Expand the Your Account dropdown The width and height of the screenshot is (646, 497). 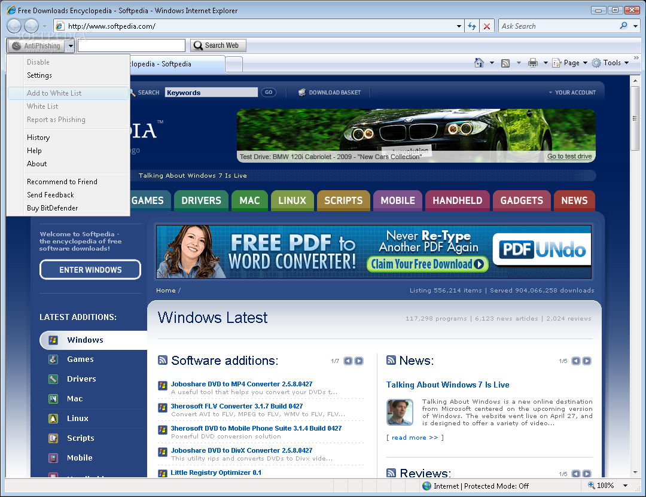coord(572,92)
